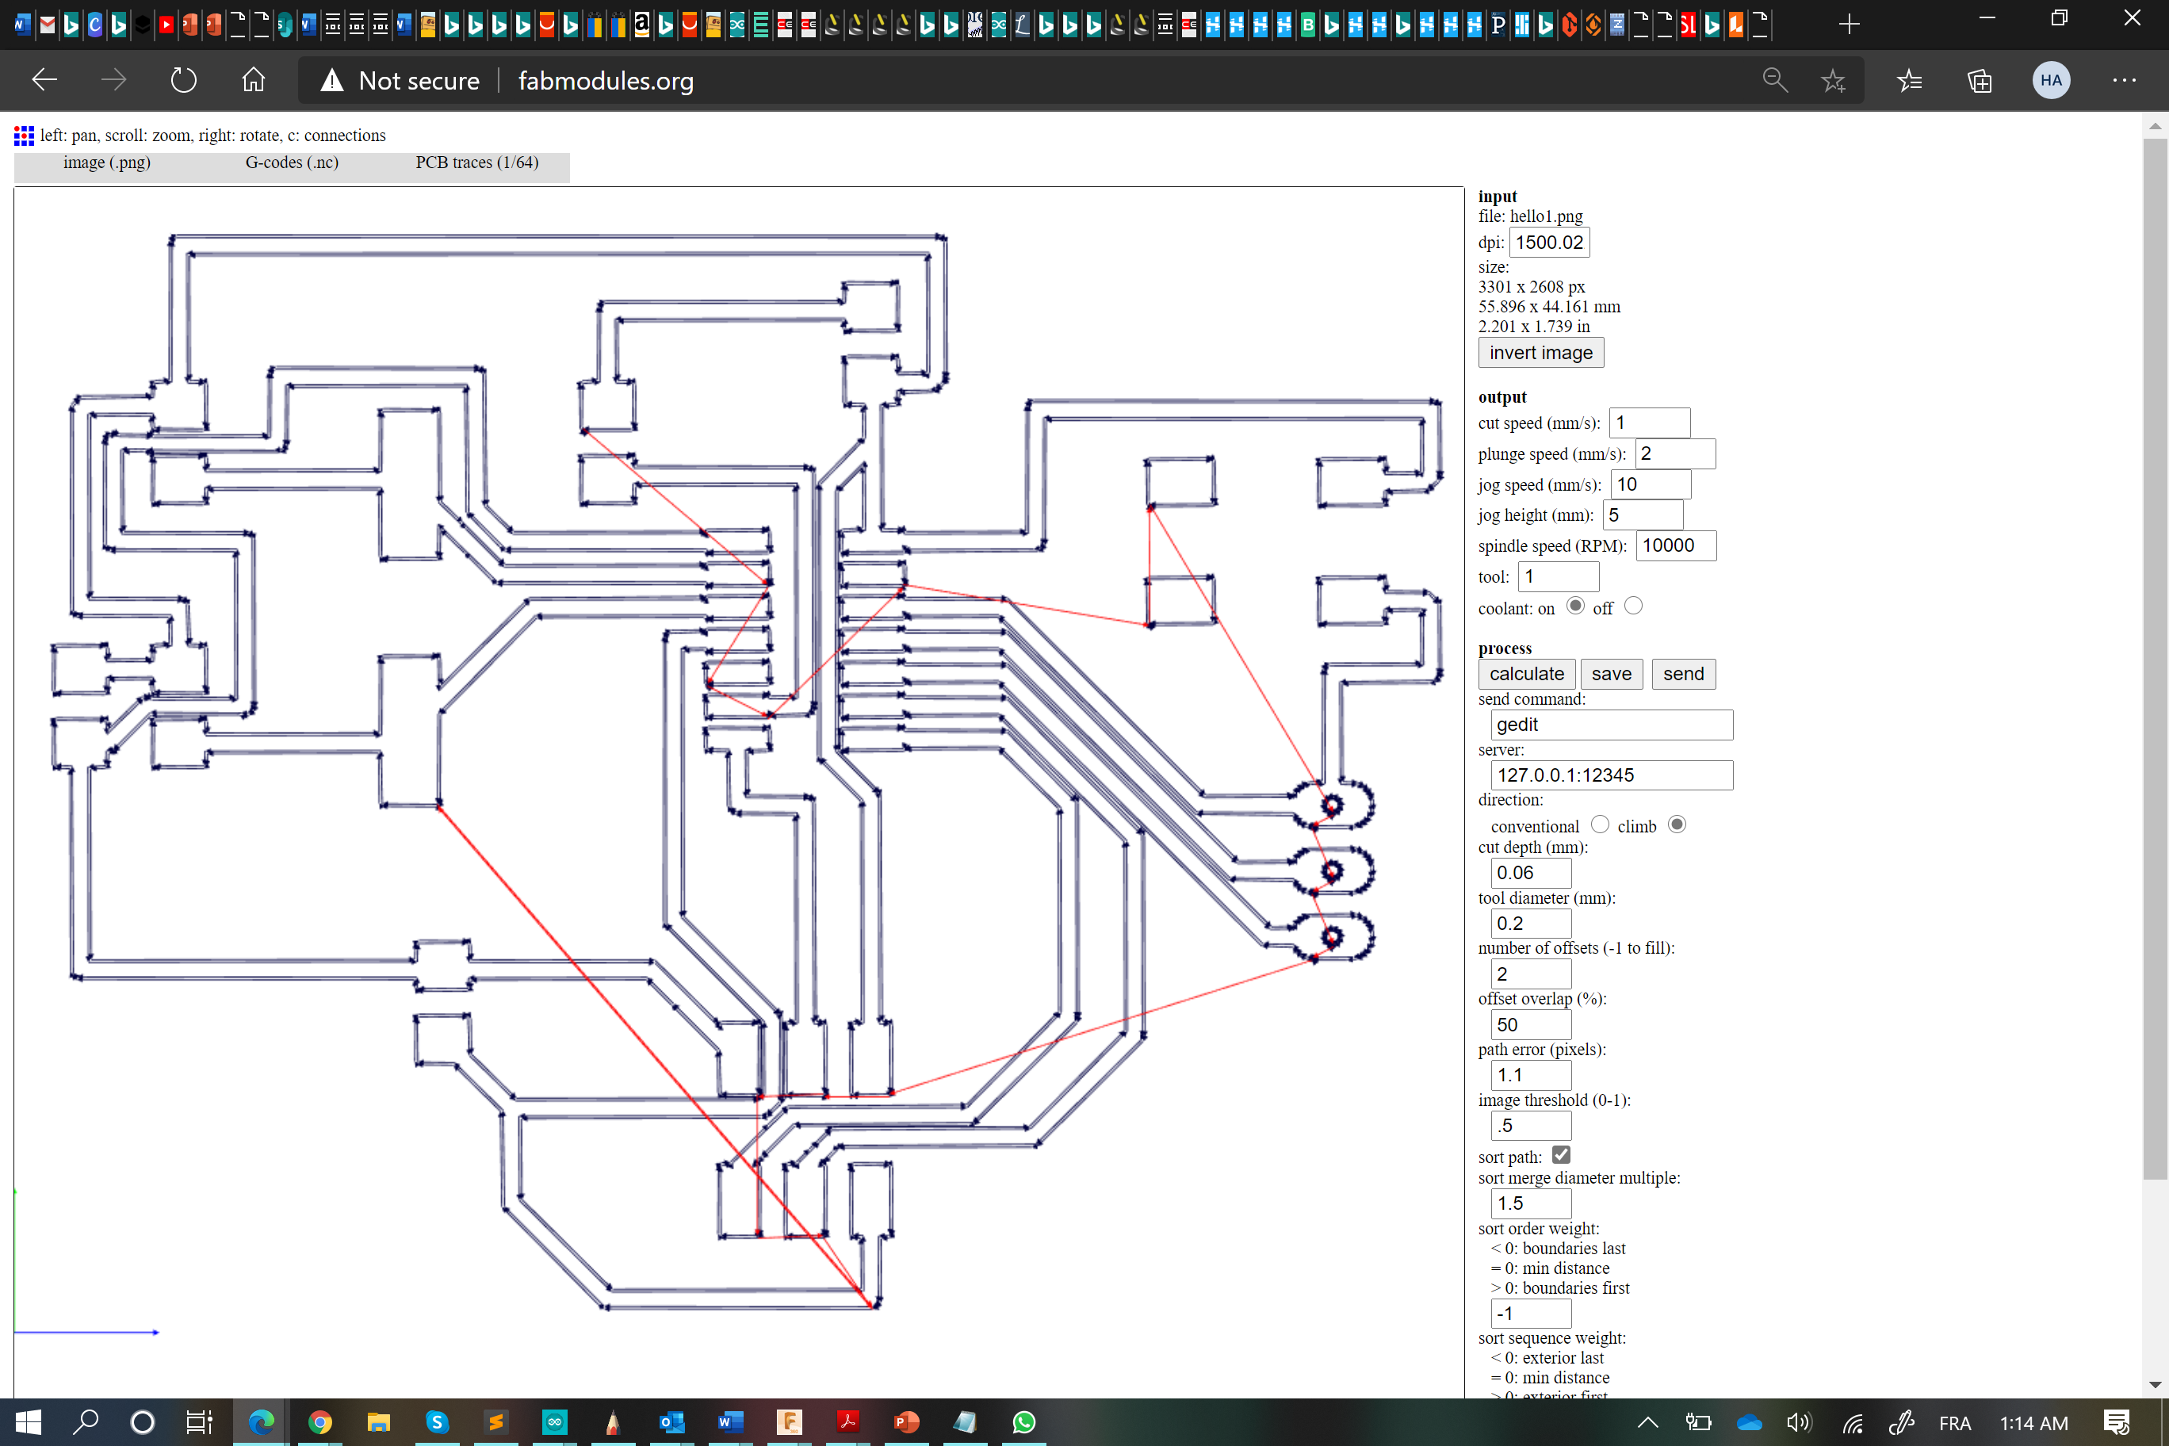This screenshot has height=1446, width=2169.
Task: Uncheck the sort path checkbox
Action: 1560,1154
